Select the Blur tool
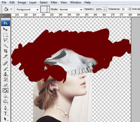 coord(5,96)
